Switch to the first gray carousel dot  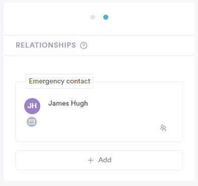93,17
